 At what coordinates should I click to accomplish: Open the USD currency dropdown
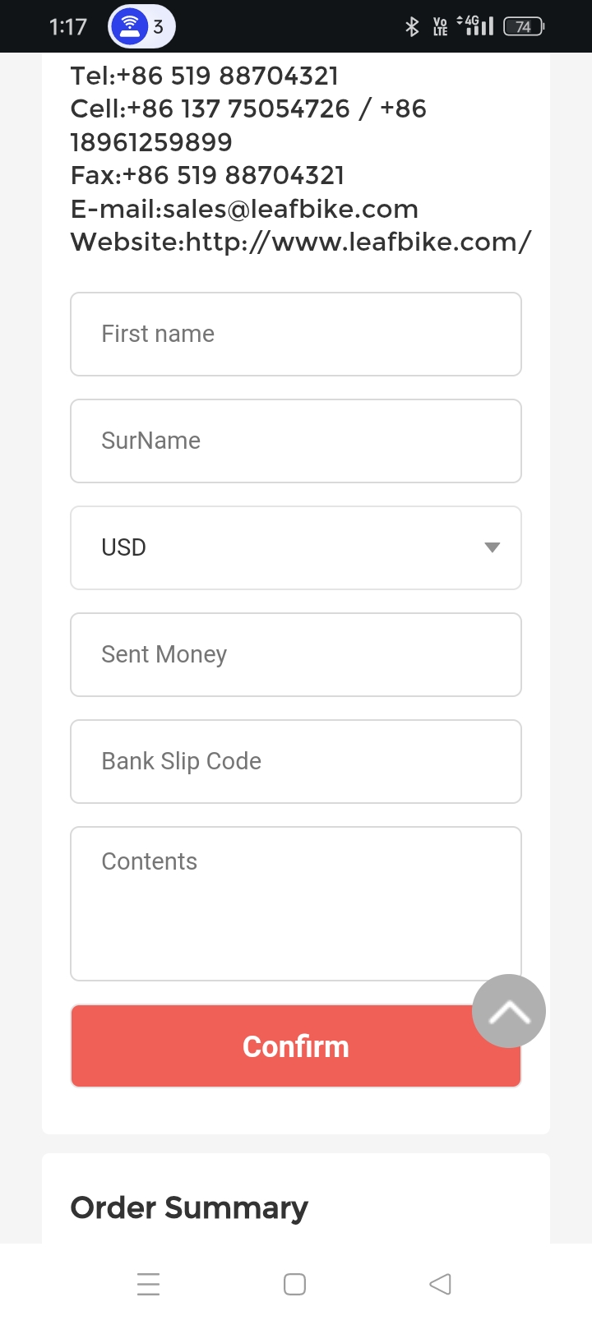click(296, 548)
